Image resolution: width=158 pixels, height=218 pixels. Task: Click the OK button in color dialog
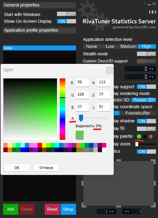click(17, 168)
